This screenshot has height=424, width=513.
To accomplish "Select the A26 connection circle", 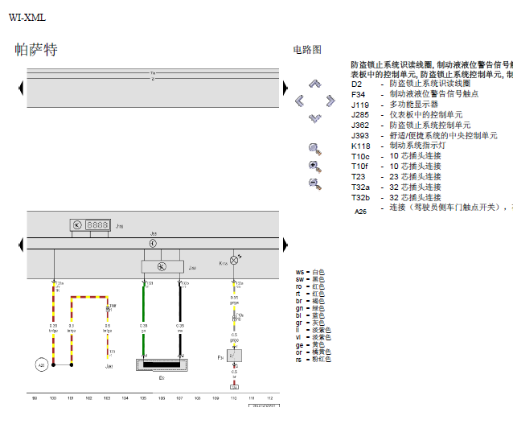I will point(42,364).
